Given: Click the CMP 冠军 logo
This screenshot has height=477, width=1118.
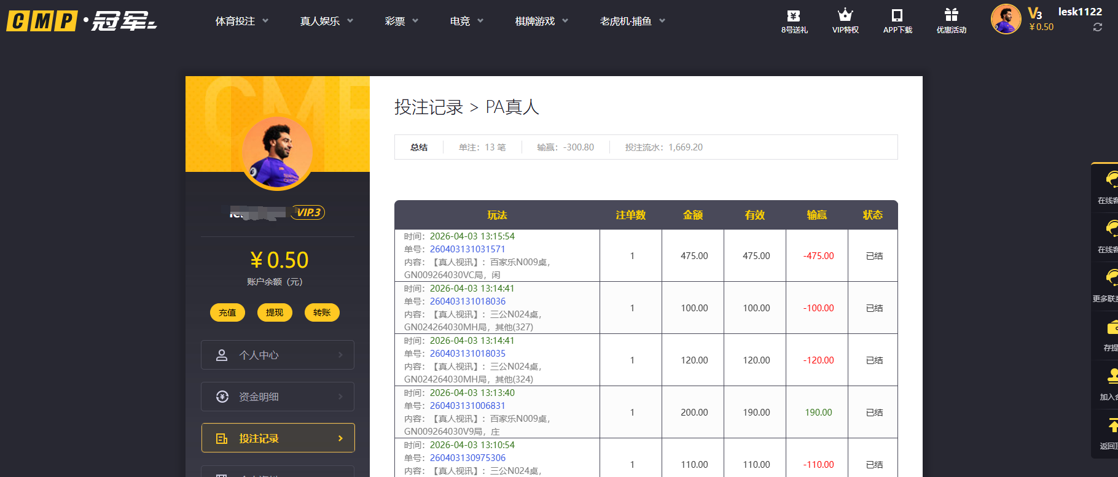Looking at the screenshot, I should click(x=81, y=21).
